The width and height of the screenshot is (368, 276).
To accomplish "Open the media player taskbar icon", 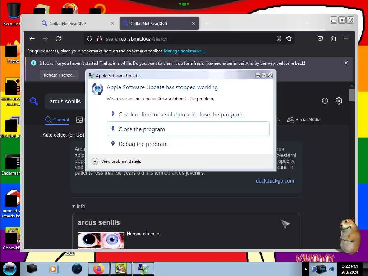I will click(x=53, y=269).
